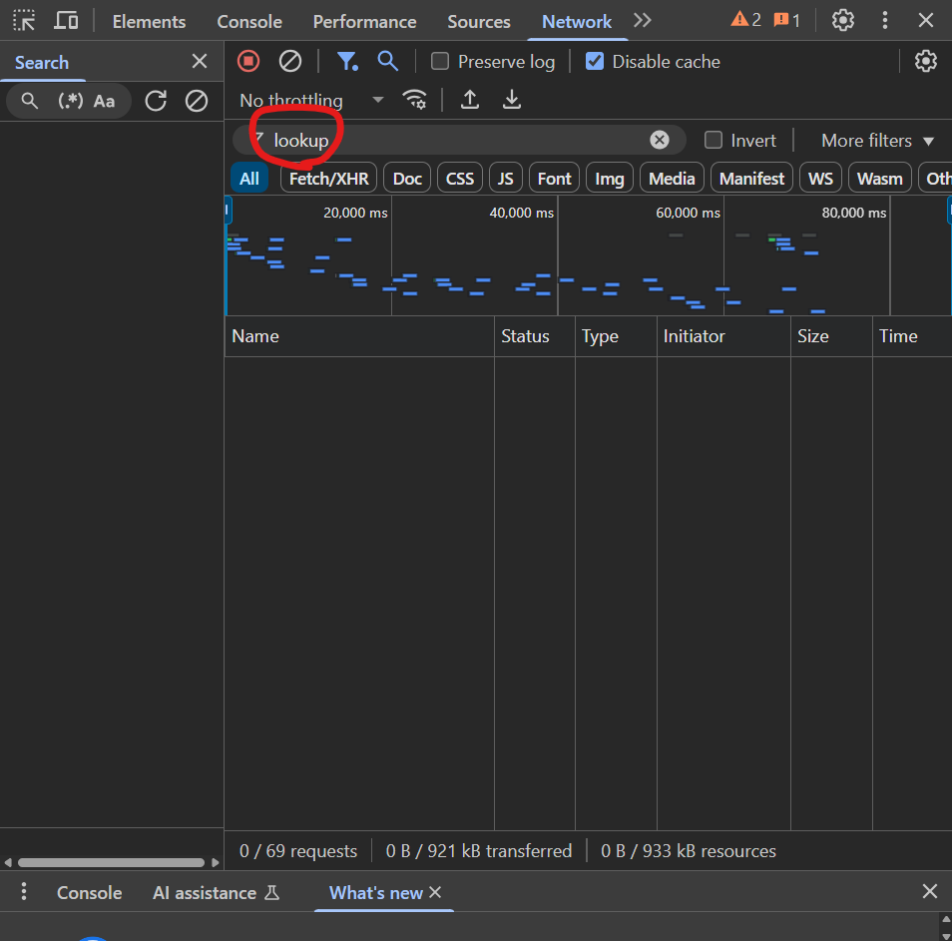Filter requests by Fetch/XHR
The image size is (952, 941).
click(328, 179)
